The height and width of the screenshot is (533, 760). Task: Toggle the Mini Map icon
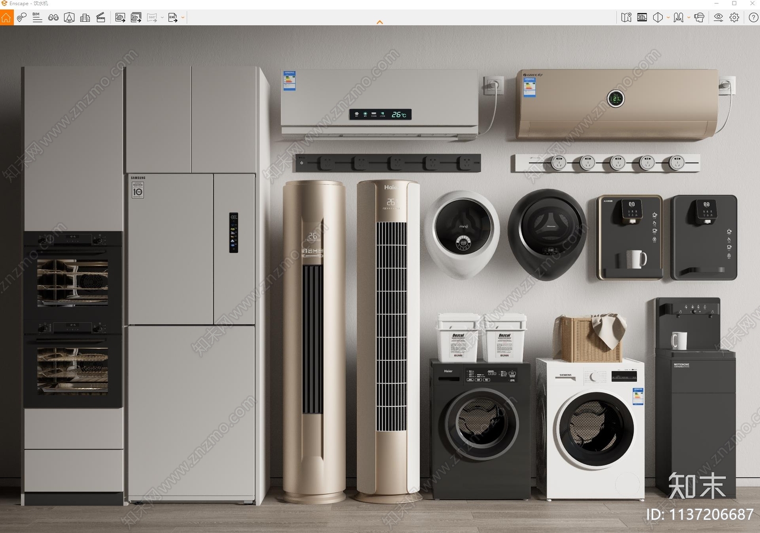point(626,18)
